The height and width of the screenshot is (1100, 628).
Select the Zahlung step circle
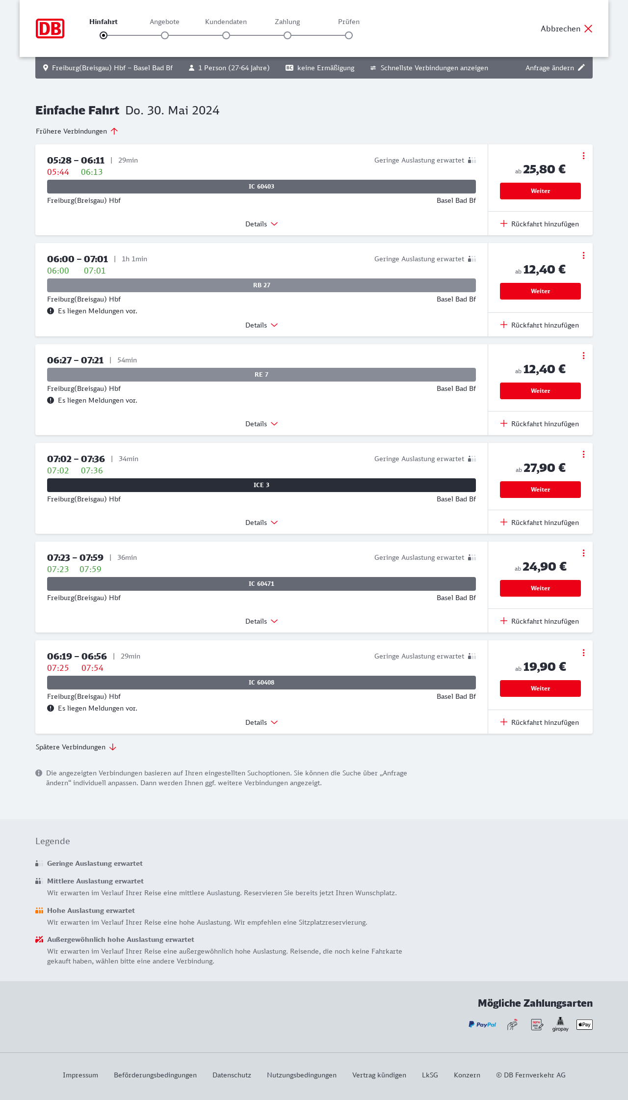(x=288, y=35)
